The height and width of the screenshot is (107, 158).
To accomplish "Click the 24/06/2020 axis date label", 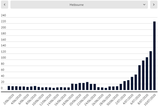I will 90,100.
